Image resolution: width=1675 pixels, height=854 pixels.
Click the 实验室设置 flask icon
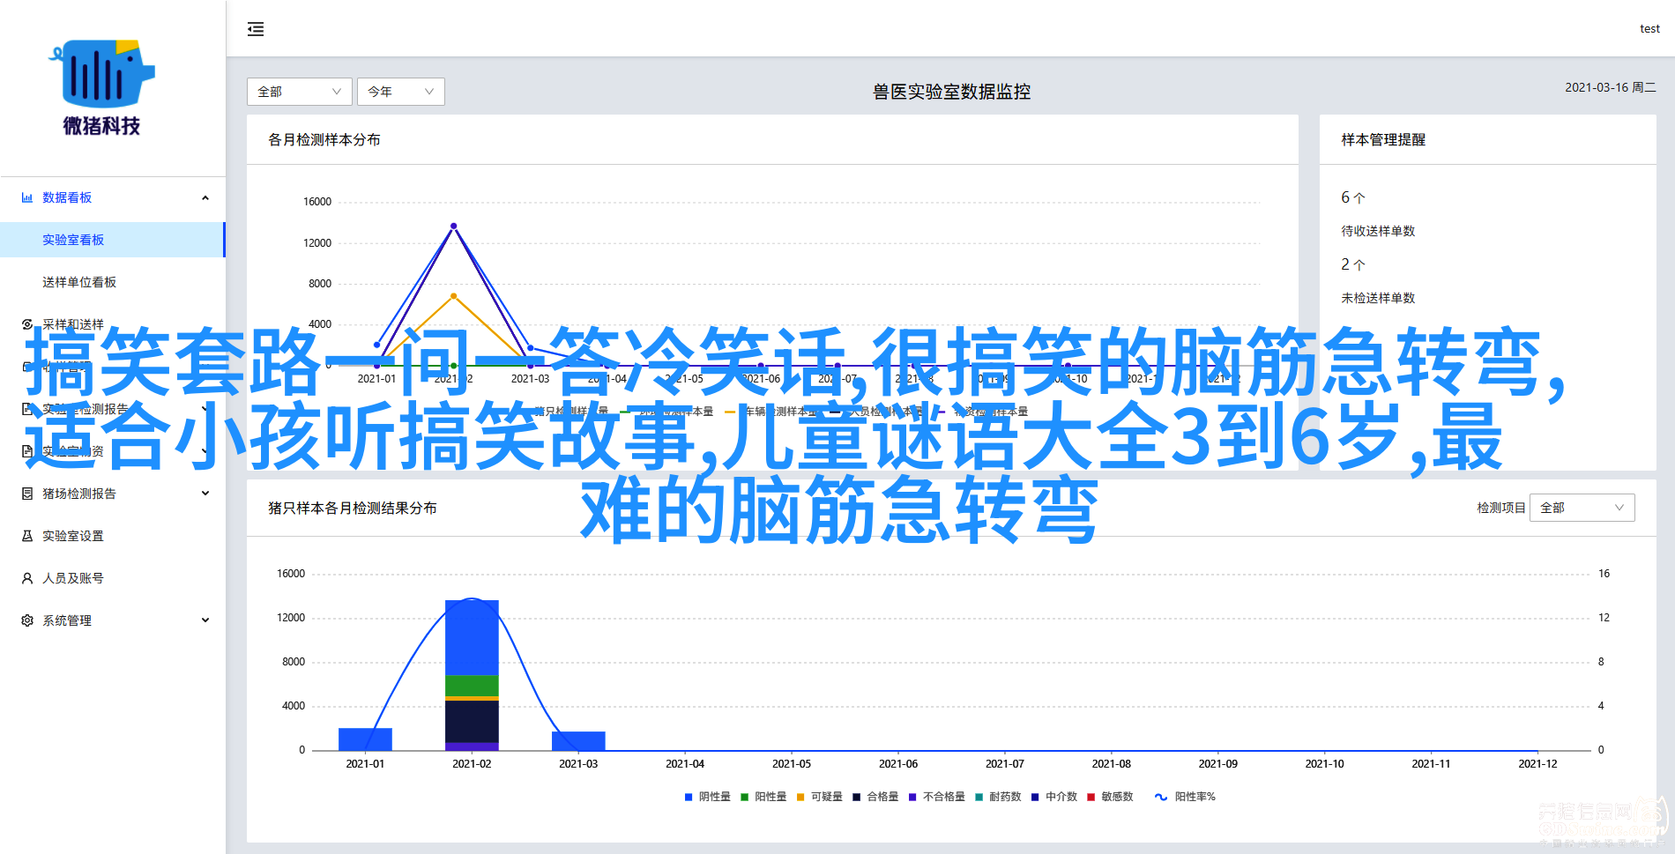(x=27, y=536)
